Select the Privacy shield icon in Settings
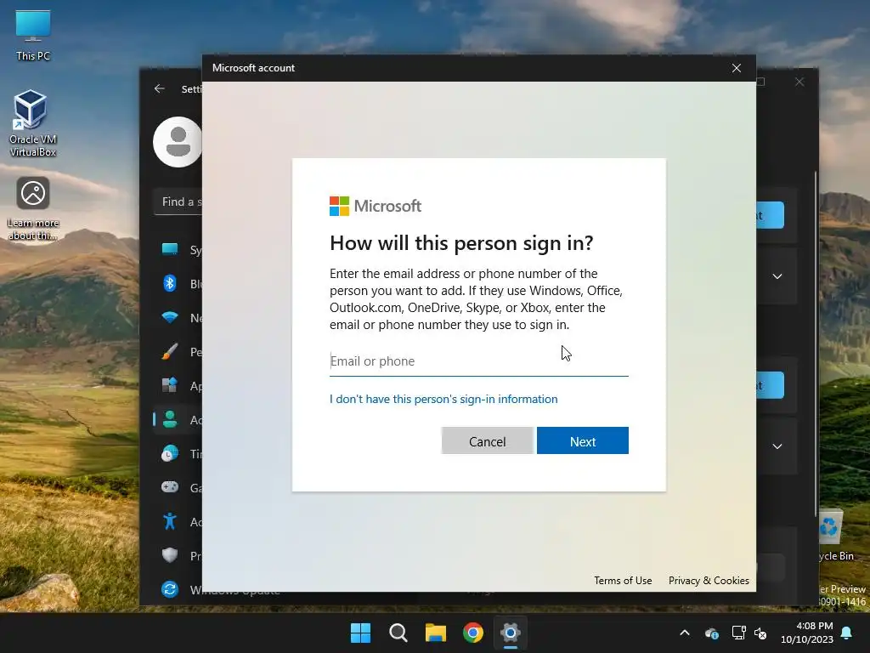Viewport: 870px width, 653px height. point(170,554)
